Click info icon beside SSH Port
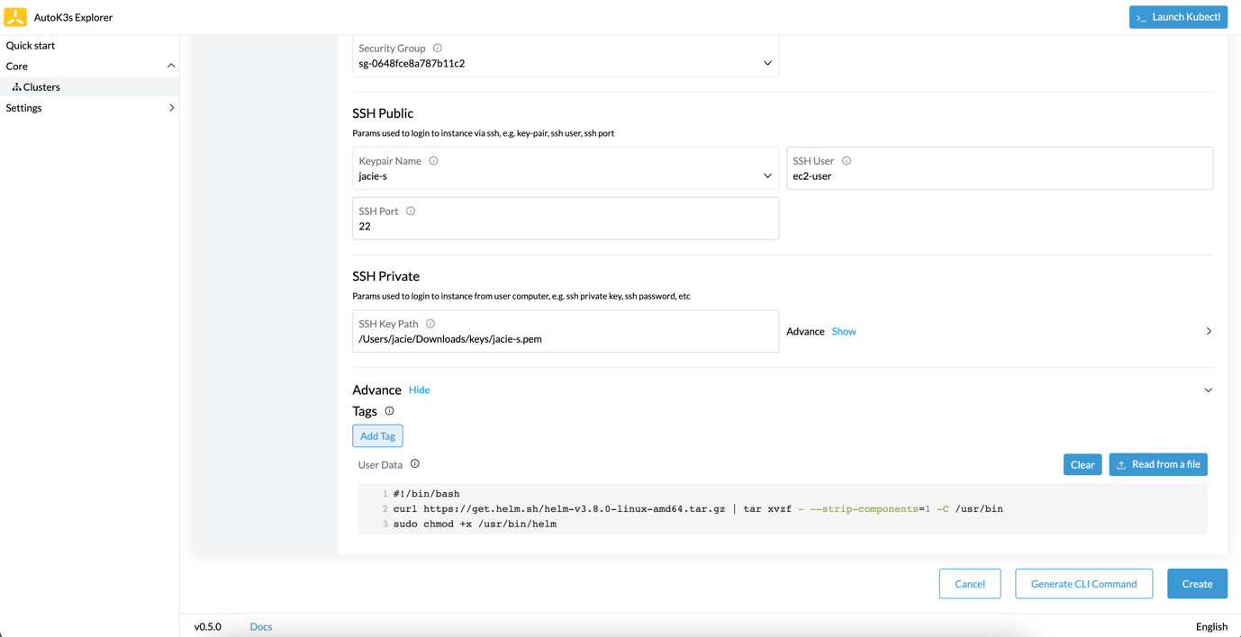The height and width of the screenshot is (637, 1241). coord(411,211)
